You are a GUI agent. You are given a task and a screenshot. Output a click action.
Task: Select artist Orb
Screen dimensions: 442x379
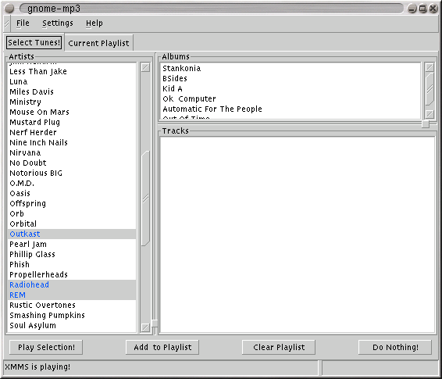pos(72,214)
